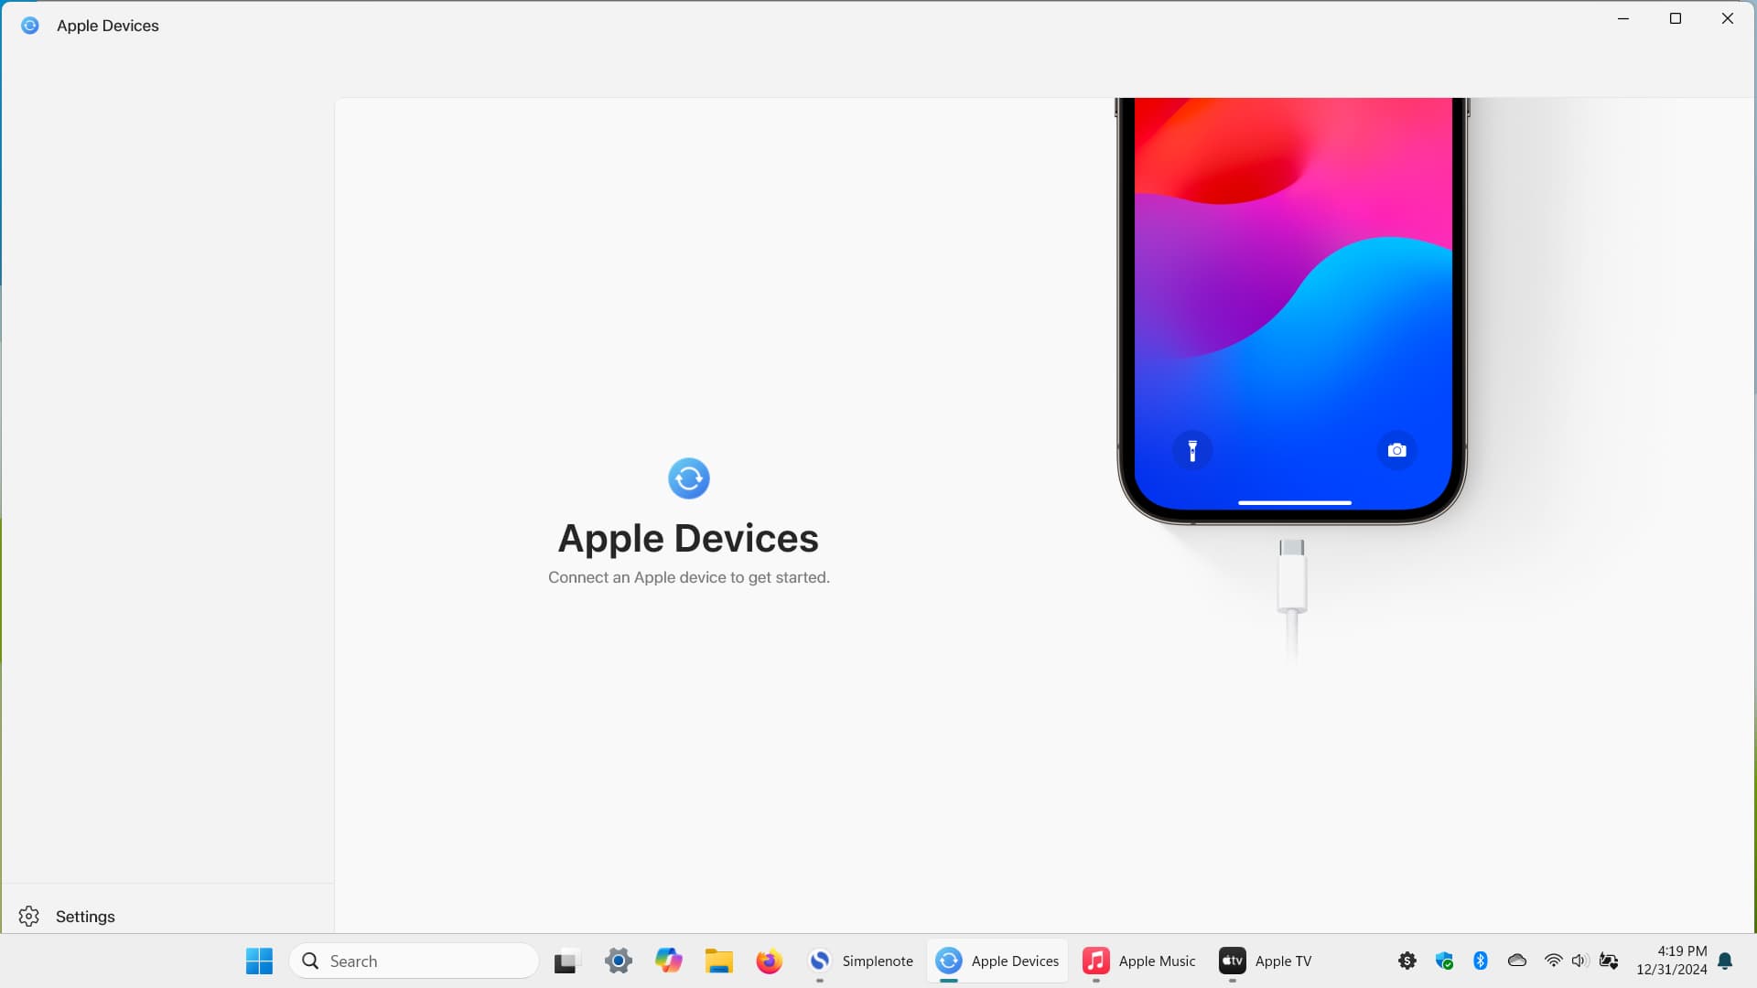Viewport: 1757px width, 988px height.
Task: Launch Copilot from the taskbar
Action: pyautogui.click(x=669, y=961)
